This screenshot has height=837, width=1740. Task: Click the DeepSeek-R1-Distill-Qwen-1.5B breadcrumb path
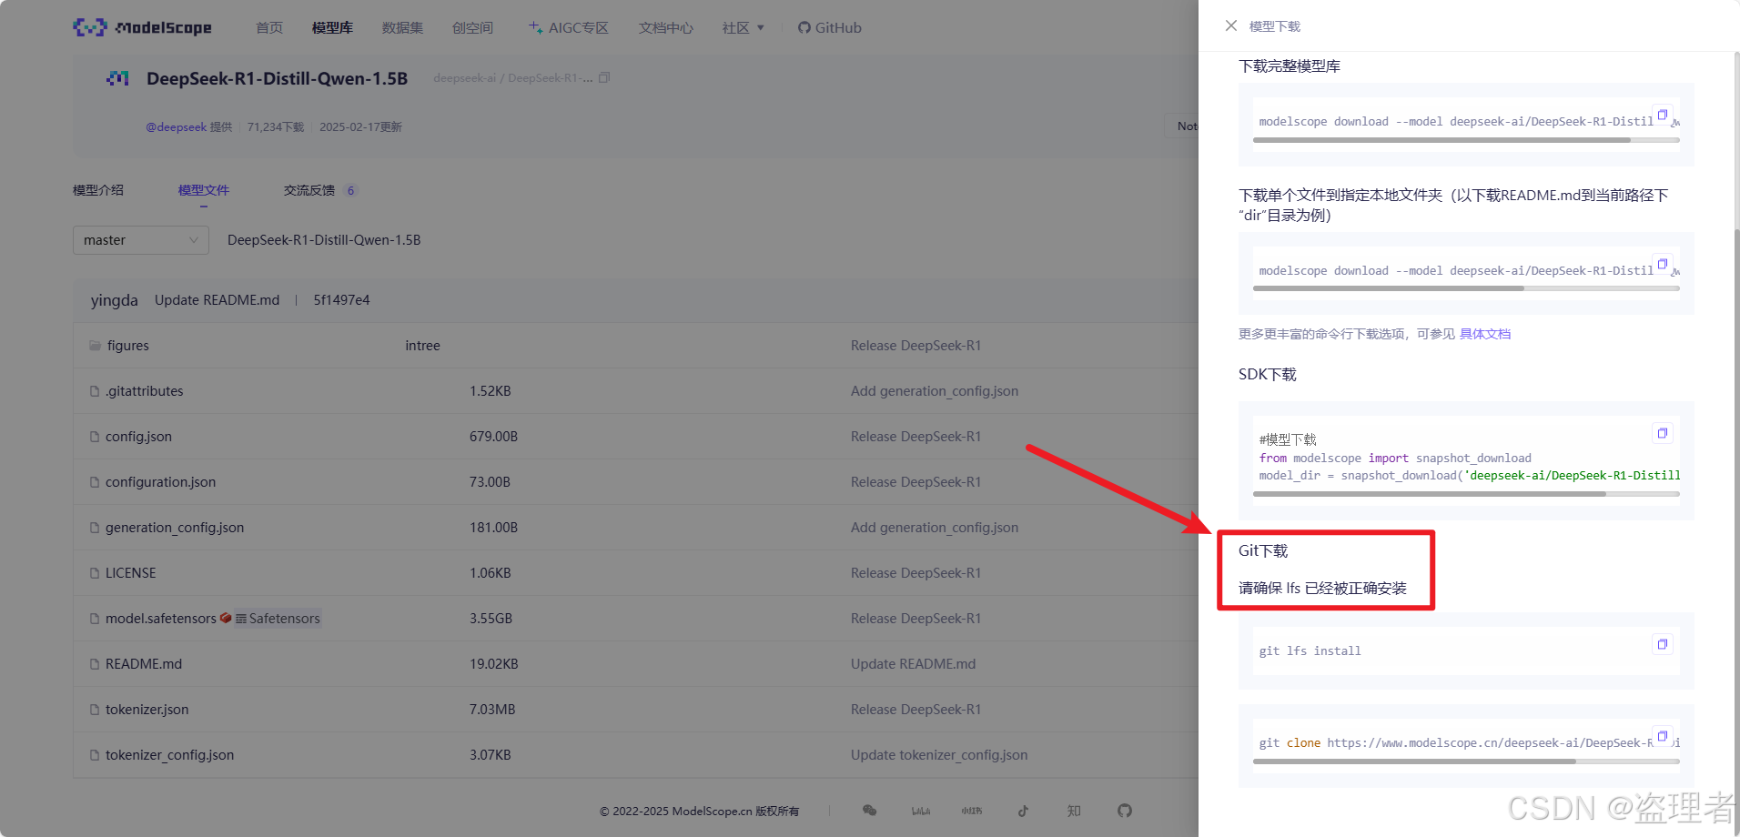point(324,240)
